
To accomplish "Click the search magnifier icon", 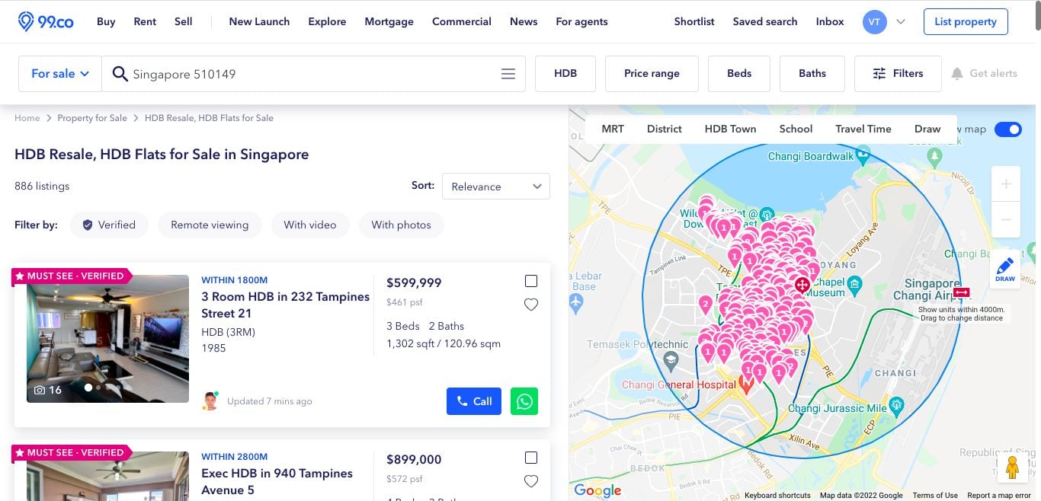I will [120, 74].
